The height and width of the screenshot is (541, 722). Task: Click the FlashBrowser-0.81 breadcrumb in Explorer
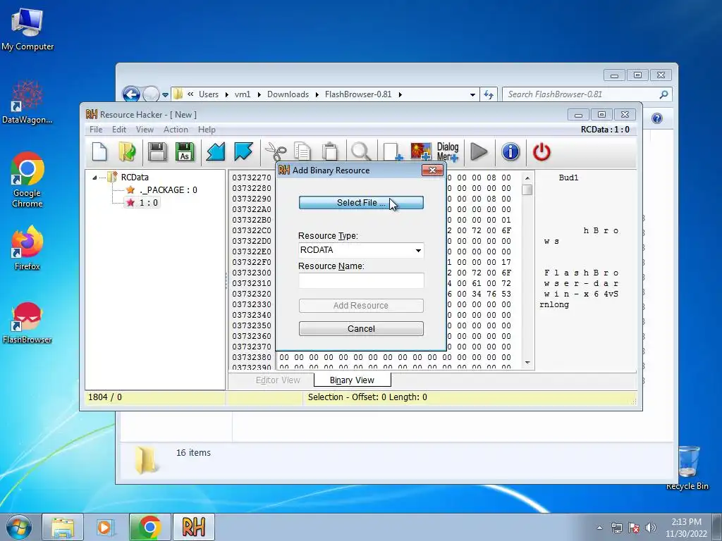[357, 94]
